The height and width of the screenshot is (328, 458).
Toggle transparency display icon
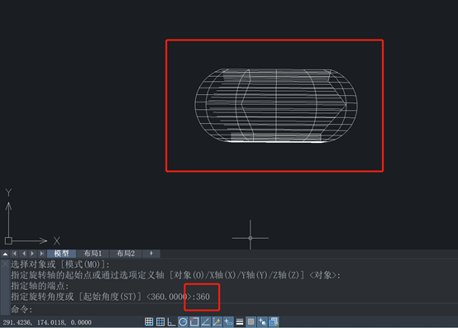250,321
